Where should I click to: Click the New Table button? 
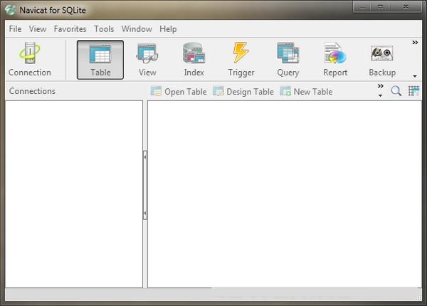(306, 92)
